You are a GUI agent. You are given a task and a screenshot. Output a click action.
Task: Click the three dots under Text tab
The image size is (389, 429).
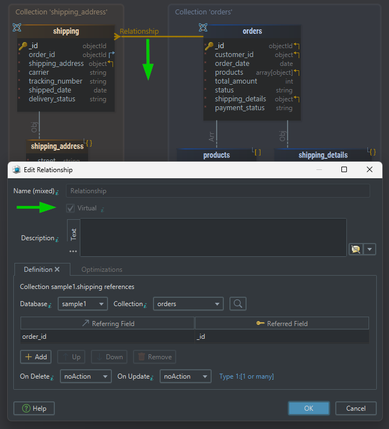73,251
